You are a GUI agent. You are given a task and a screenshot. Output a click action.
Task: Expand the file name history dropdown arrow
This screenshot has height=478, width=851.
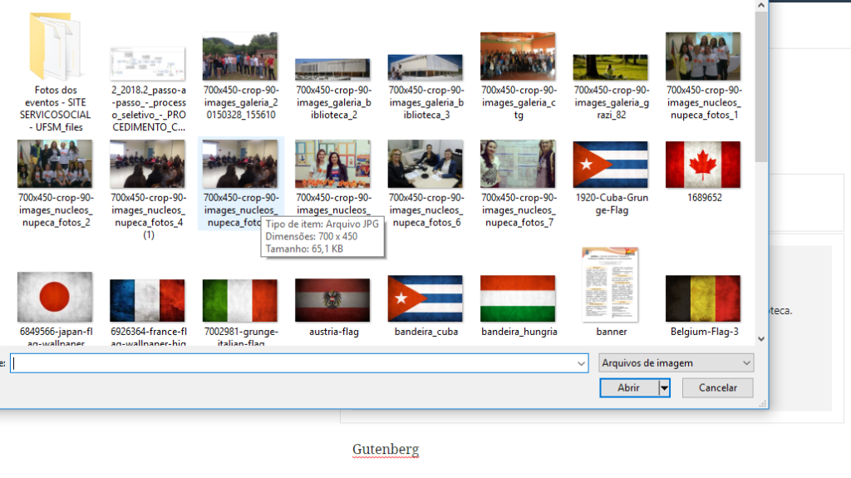tap(581, 363)
